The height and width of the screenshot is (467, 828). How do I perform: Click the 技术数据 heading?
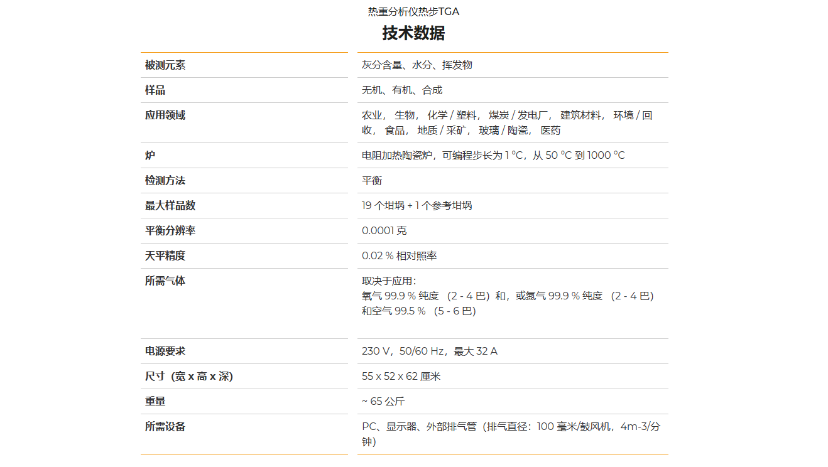413,33
